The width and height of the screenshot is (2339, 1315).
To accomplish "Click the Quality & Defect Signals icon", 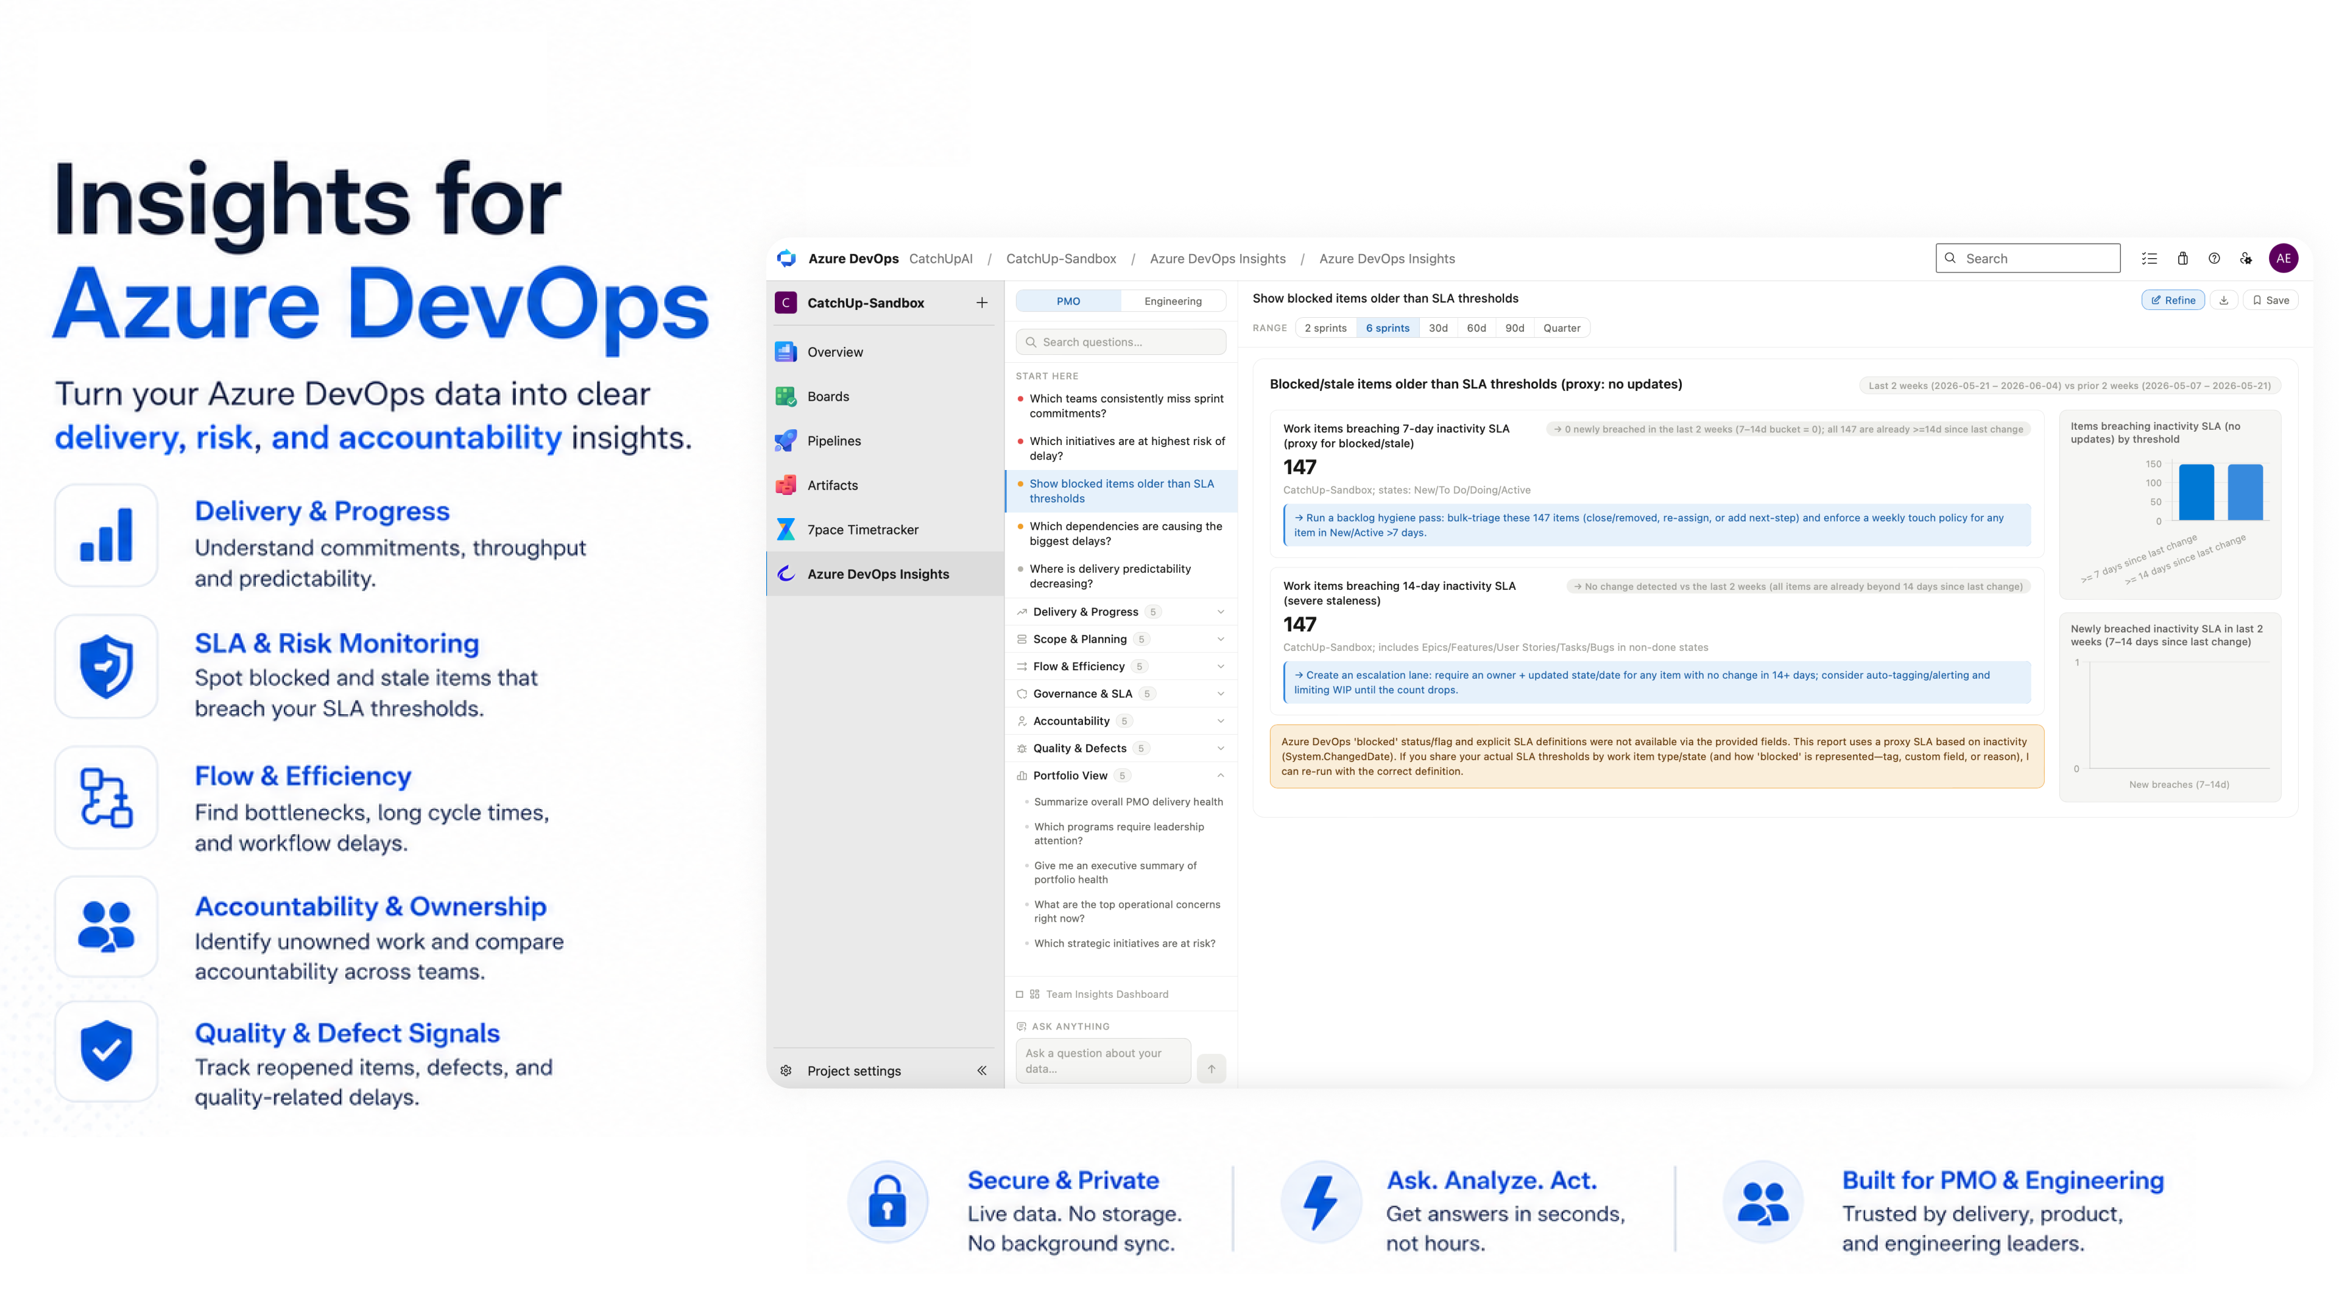I will point(106,1052).
